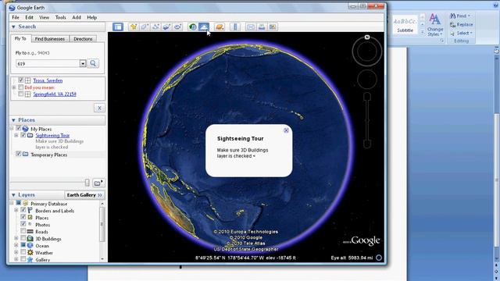Open the Edit menu
Viewport: 500px width, 281px height.
(29, 17)
